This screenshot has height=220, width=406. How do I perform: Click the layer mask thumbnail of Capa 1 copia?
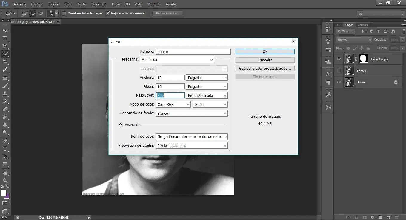pyautogui.click(x=363, y=59)
